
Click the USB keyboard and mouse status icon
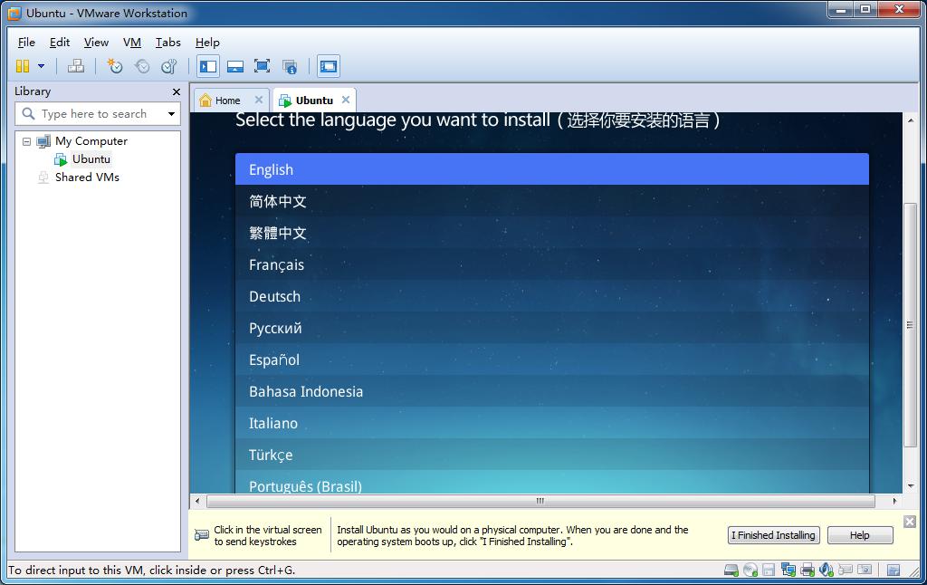(846, 570)
